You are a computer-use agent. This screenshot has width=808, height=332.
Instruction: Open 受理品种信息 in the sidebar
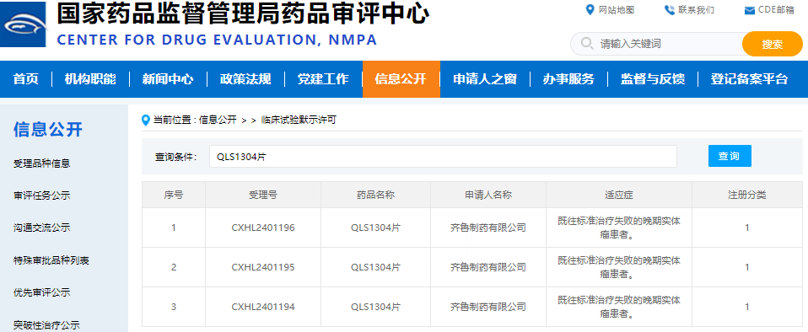tap(41, 163)
